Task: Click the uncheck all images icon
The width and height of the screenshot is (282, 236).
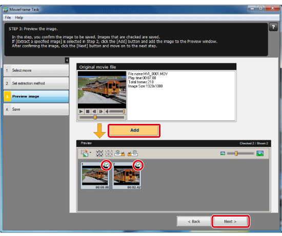Action: coord(109,154)
